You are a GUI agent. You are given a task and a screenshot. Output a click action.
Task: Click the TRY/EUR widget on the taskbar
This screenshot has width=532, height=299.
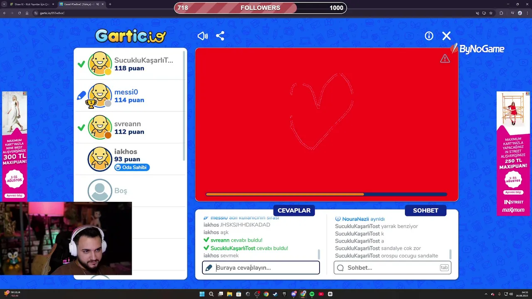12,294
